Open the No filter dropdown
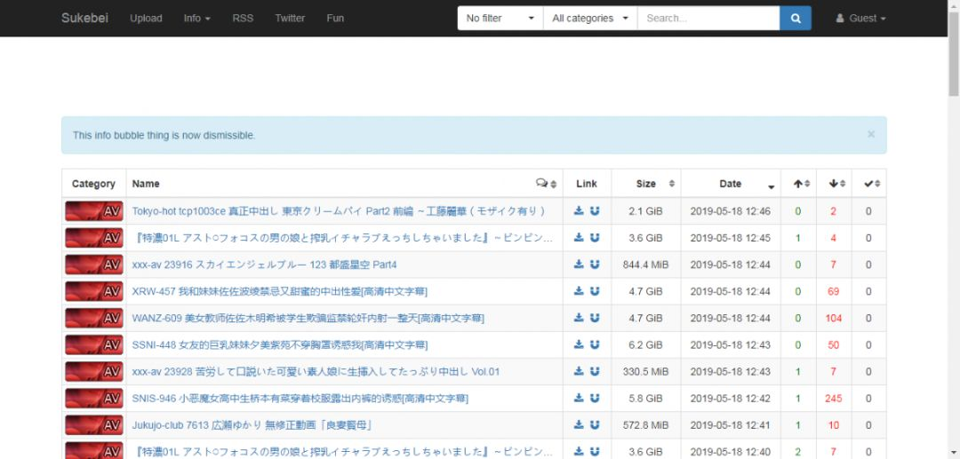960x459 pixels. 500,19
